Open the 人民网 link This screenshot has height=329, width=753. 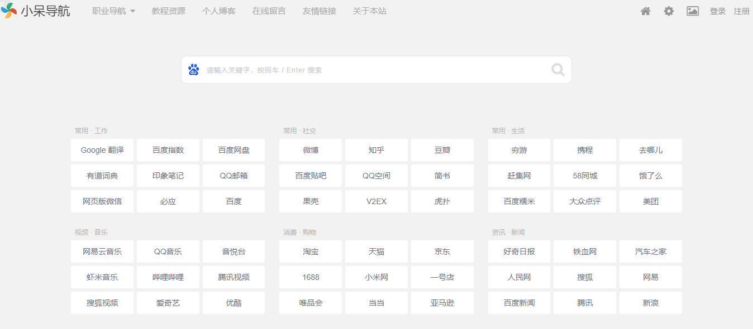(x=519, y=277)
